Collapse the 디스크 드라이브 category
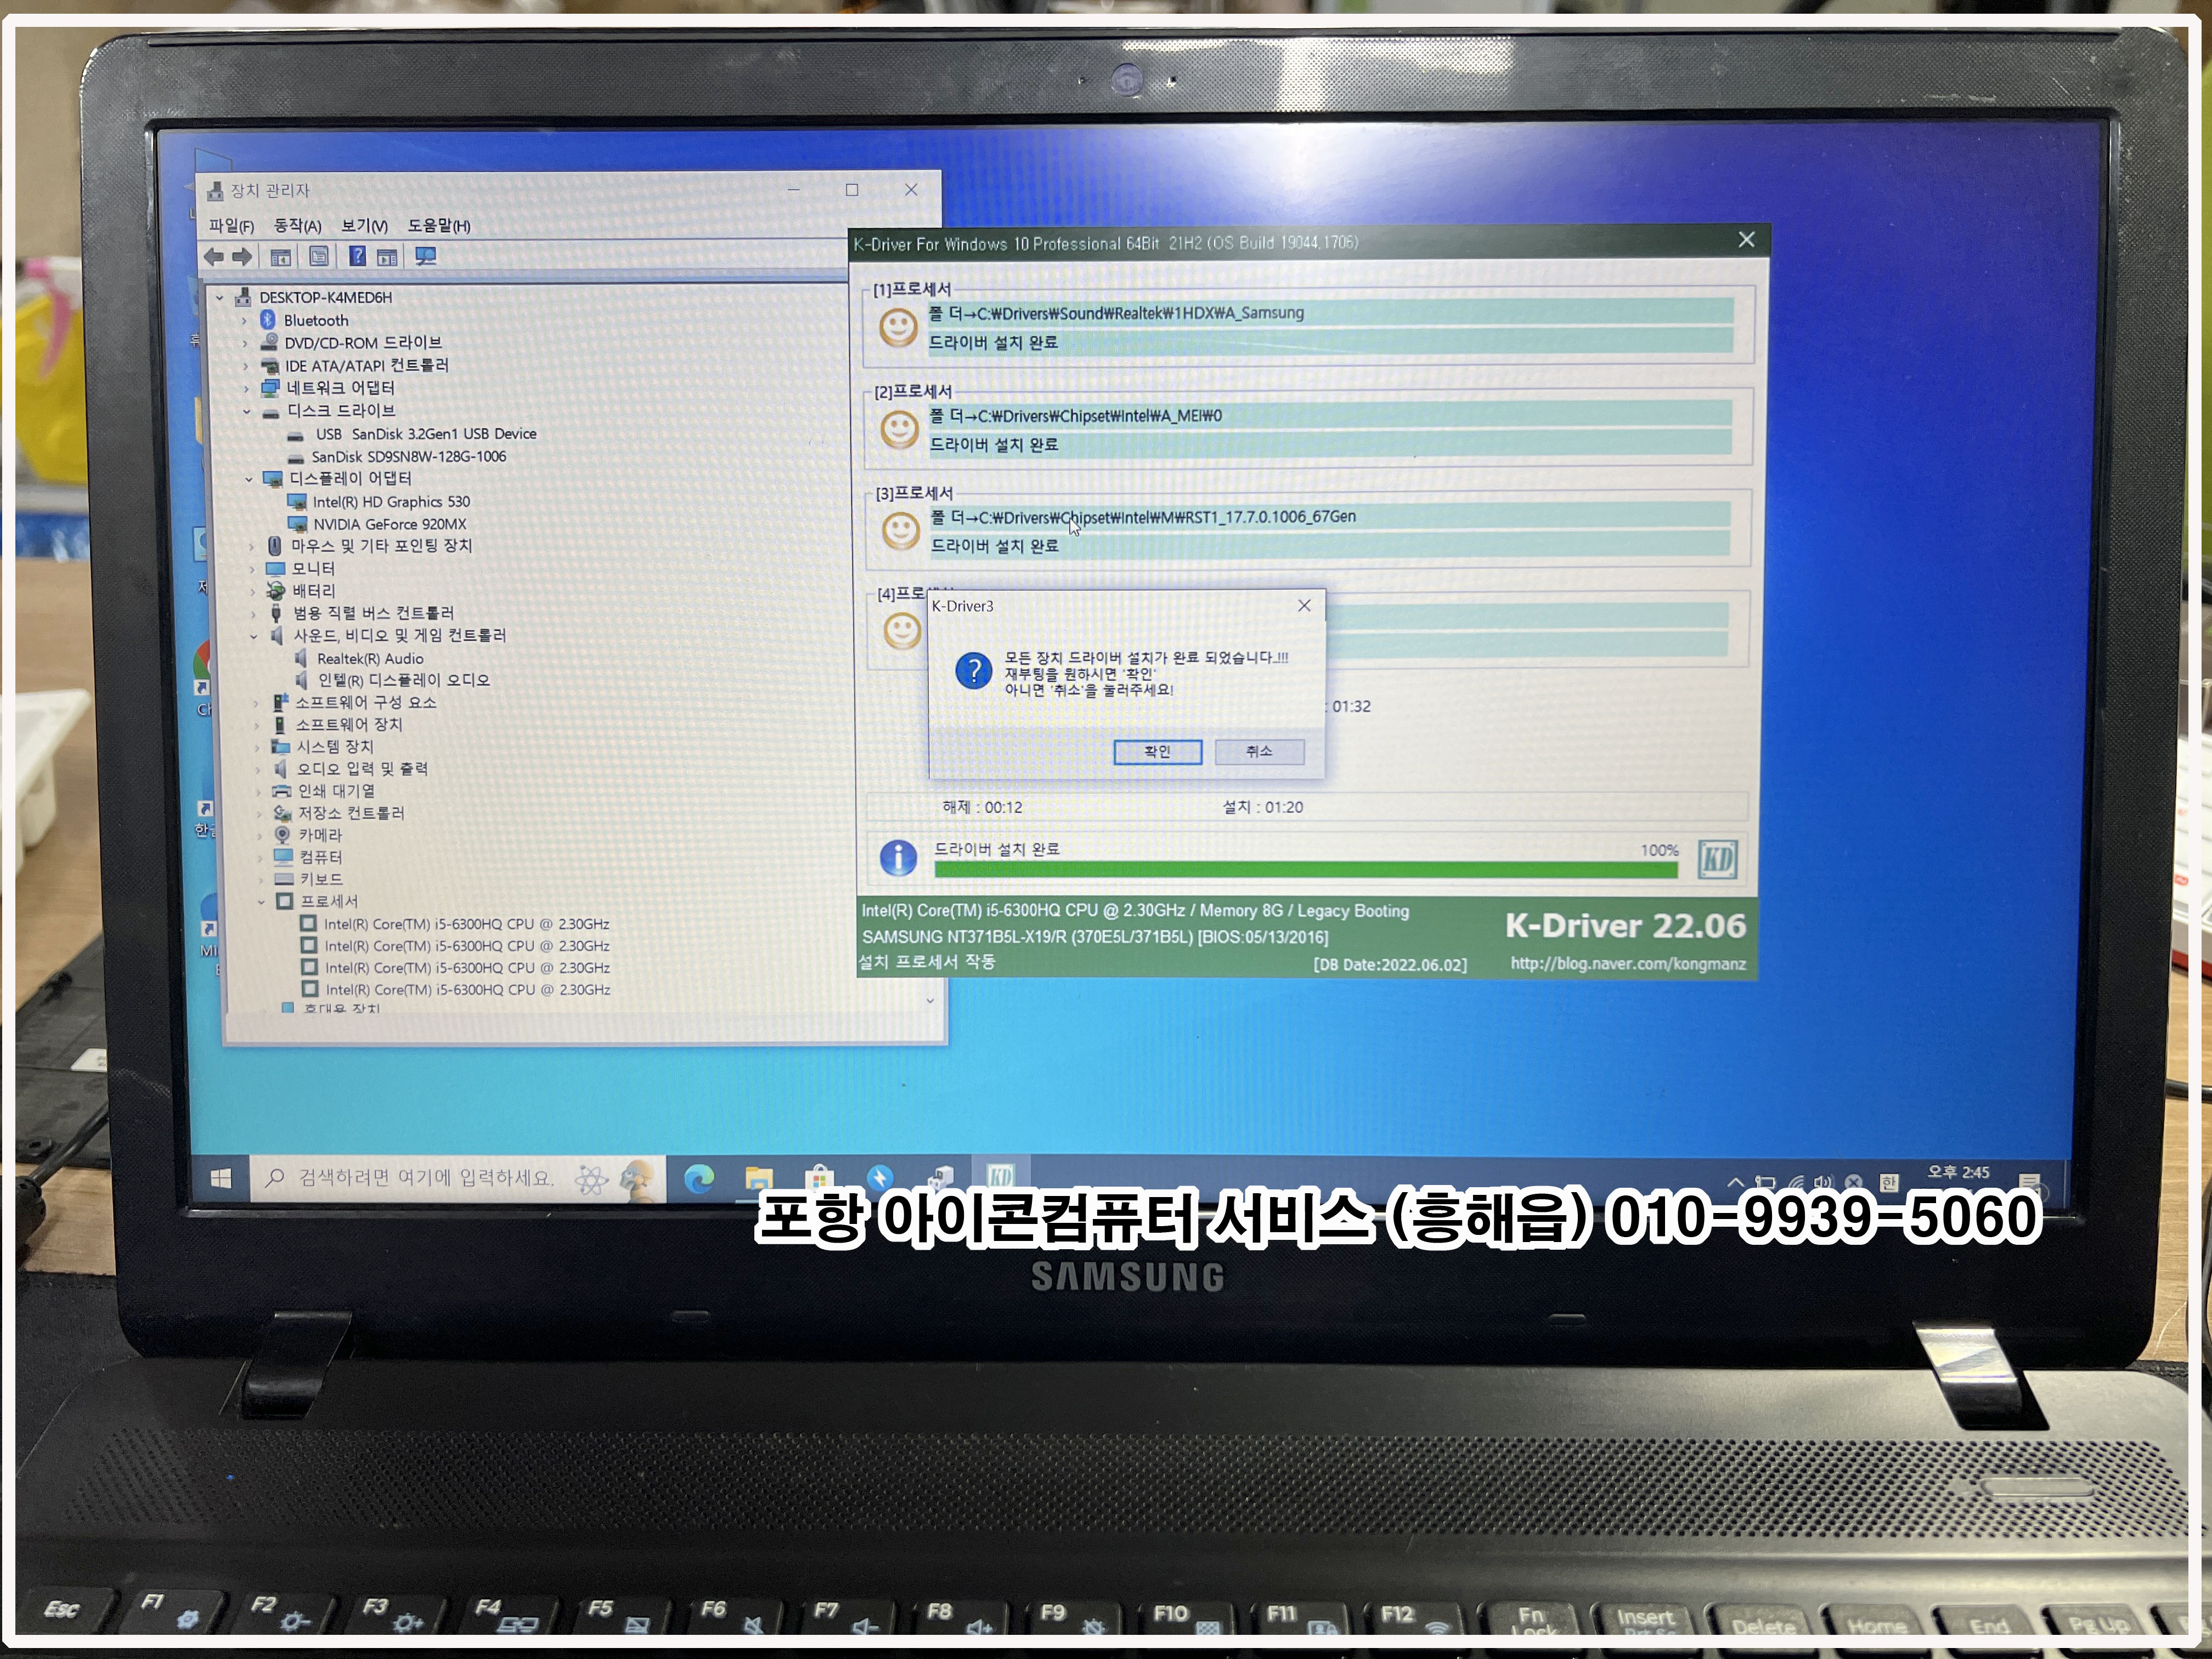2212x1659 pixels. point(247,411)
